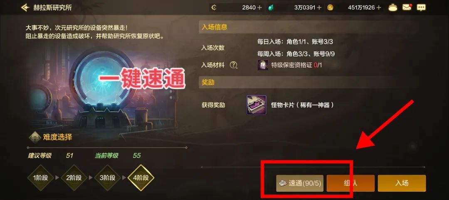
Task: Add more gems next to 3万0391
Action: click(x=319, y=8)
